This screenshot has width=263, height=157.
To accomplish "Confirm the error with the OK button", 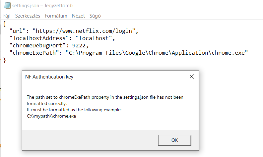I will click(174, 140).
